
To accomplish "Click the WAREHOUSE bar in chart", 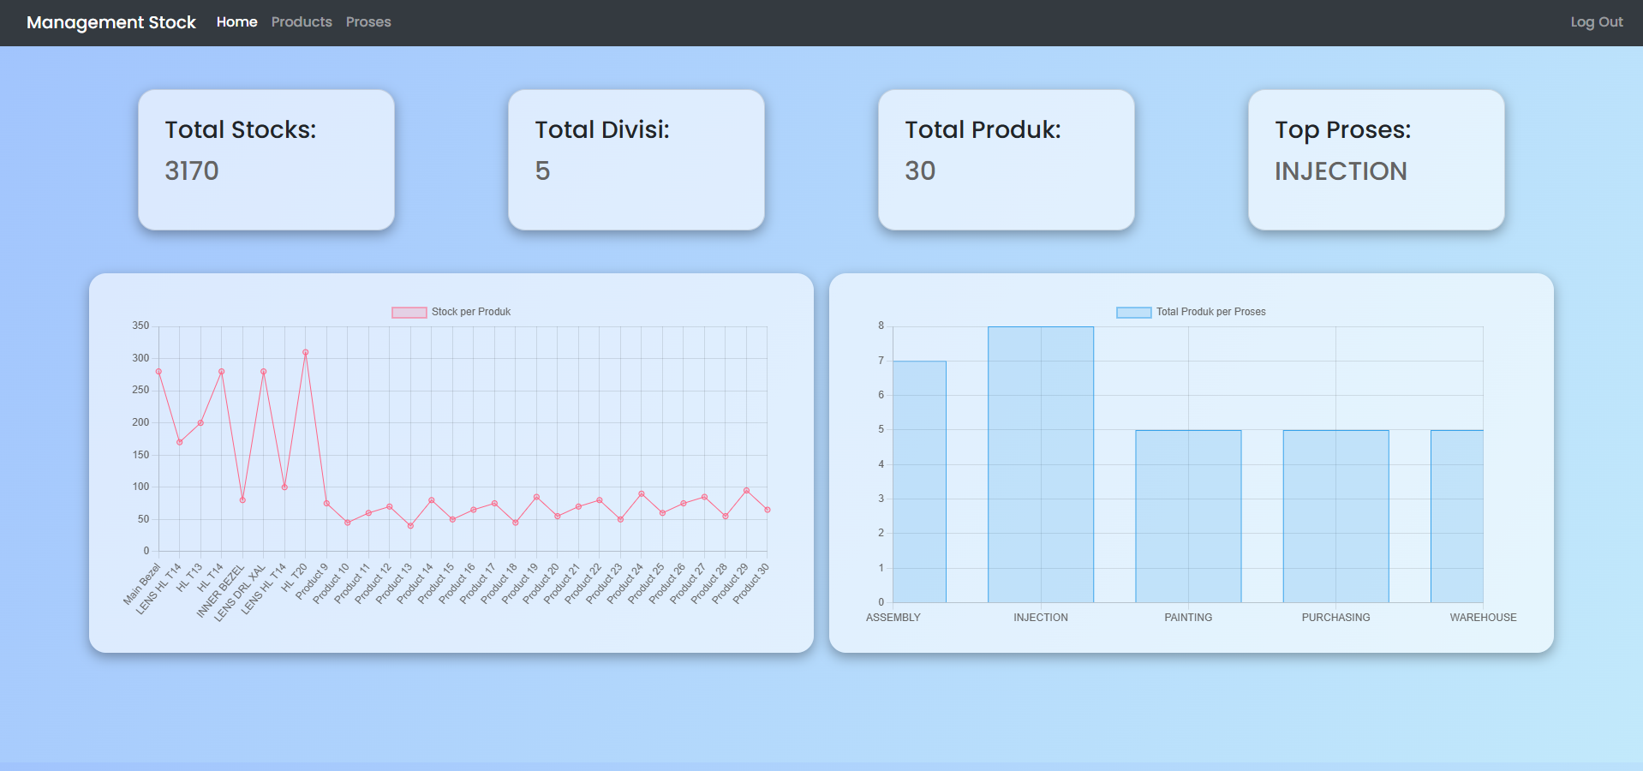I will [1457, 516].
